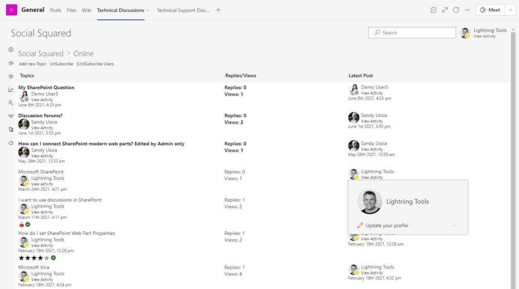Click the scrollbar up arrow
The image size is (519, 289).
[x=513, y=24]
